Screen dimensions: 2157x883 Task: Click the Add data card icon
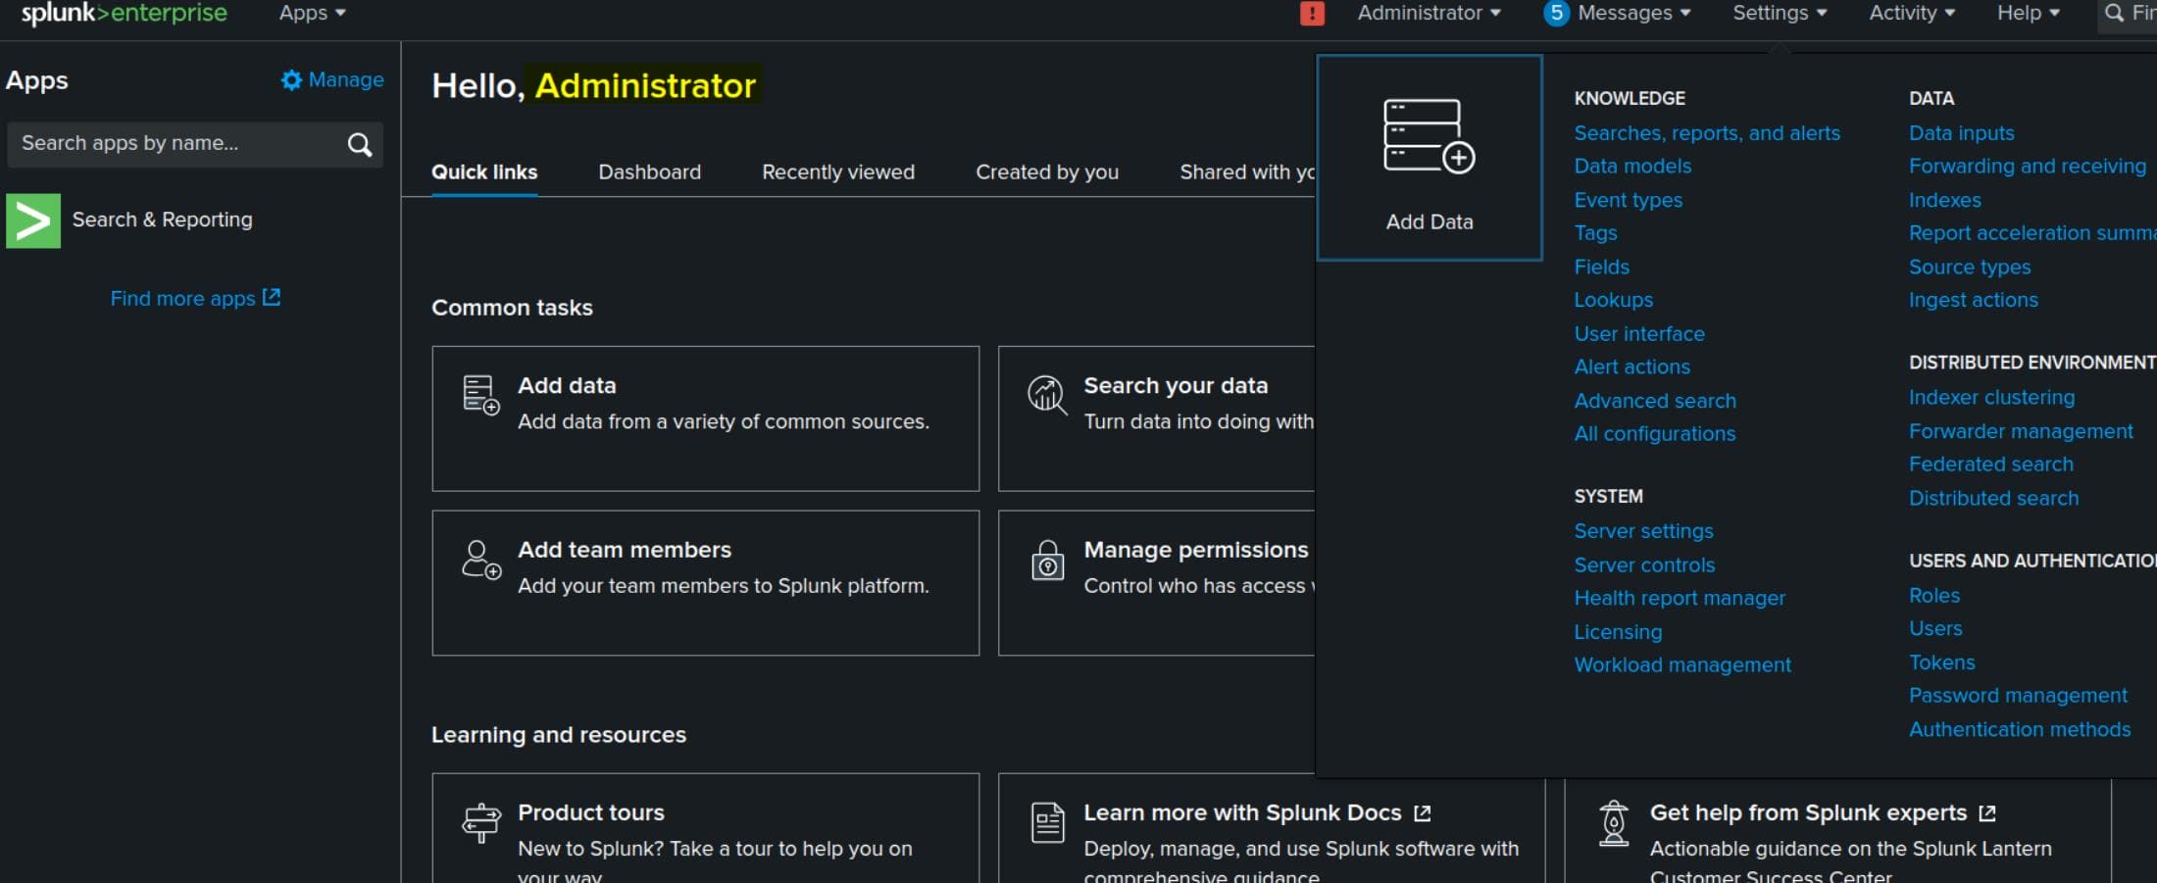coord(481,395)
